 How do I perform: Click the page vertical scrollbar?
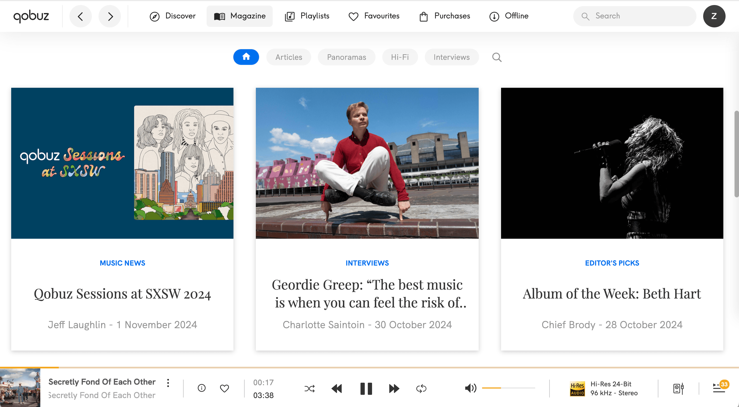click(736, 154)
